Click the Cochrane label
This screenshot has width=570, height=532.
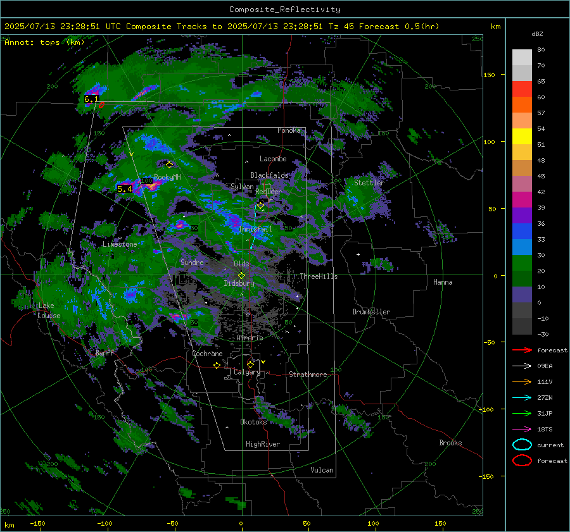click(207, 354)
